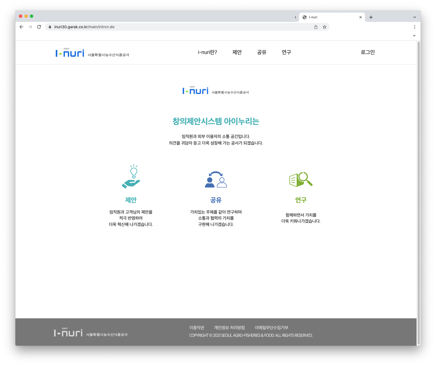Image resolution: width=436 pixels, height=366 pixels.
Task: Click the teal 제안 heading
Action: 131,200
